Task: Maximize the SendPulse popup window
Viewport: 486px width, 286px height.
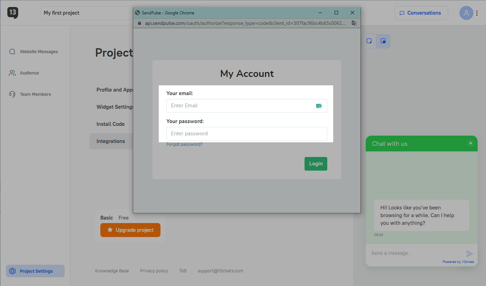Action: (336, 13)
